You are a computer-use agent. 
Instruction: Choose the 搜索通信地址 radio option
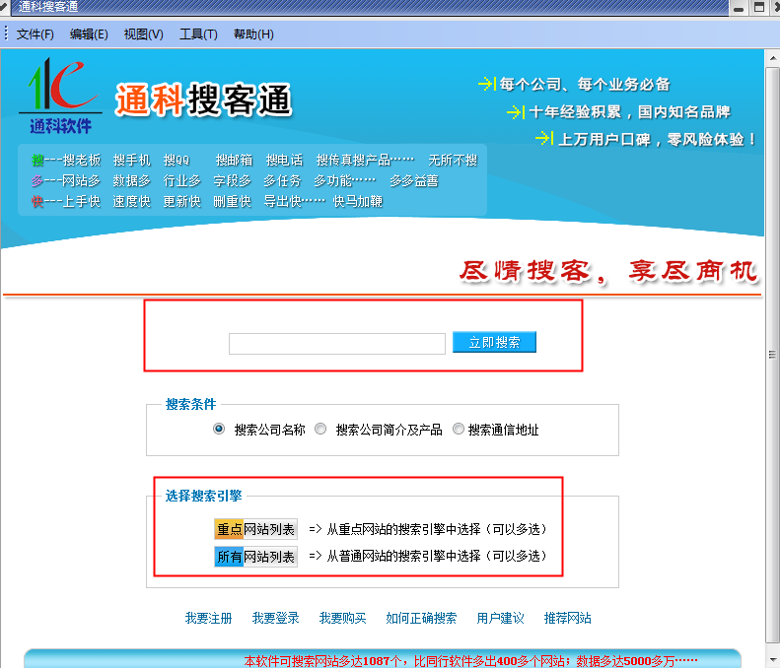[459, 429]
